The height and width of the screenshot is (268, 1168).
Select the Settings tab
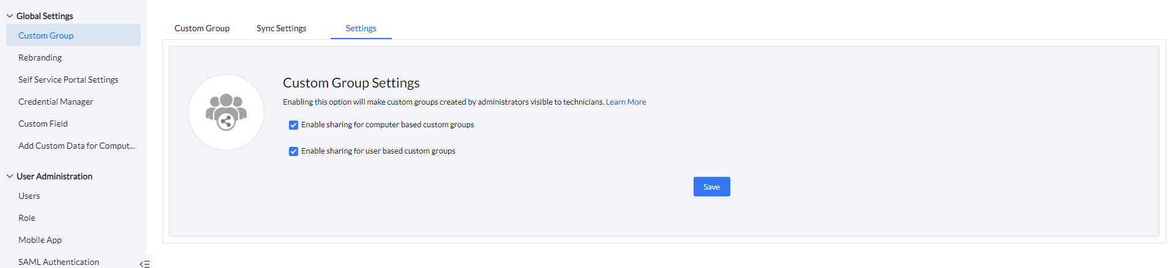(361, 28)
